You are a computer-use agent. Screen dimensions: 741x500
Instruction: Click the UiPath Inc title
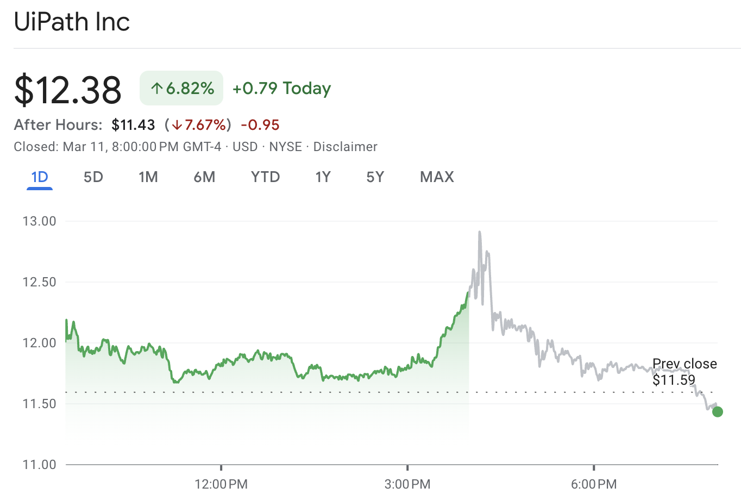[x=71, y=22]
